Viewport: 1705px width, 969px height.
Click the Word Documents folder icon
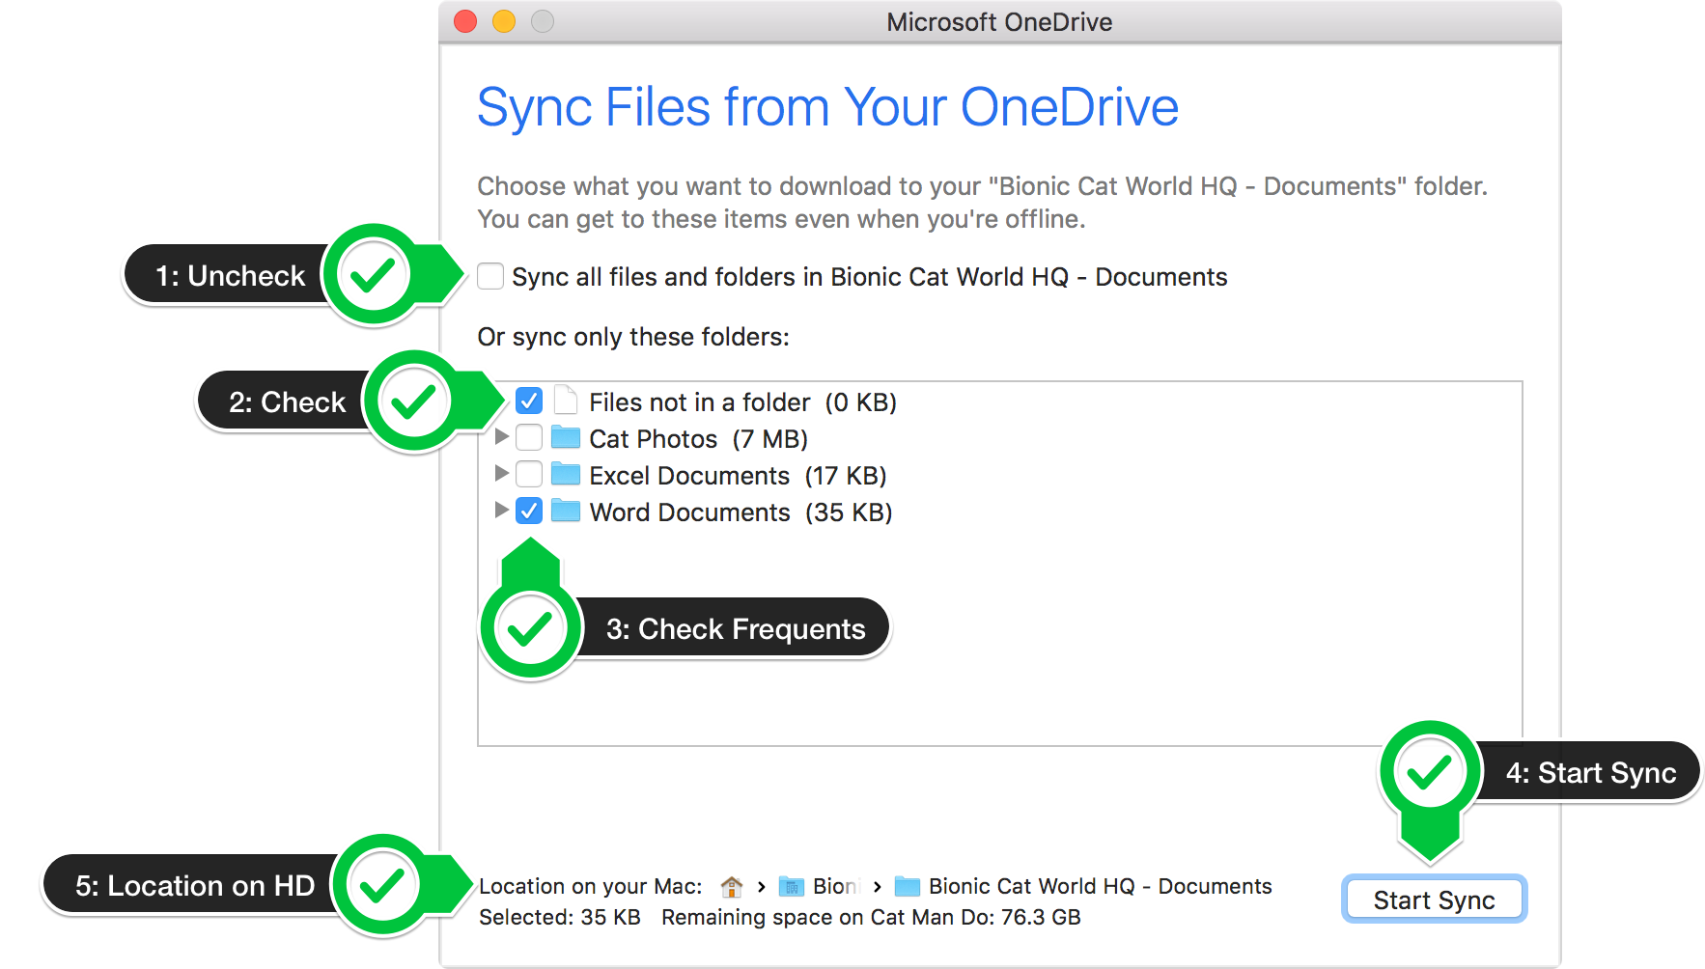point(566,511)
